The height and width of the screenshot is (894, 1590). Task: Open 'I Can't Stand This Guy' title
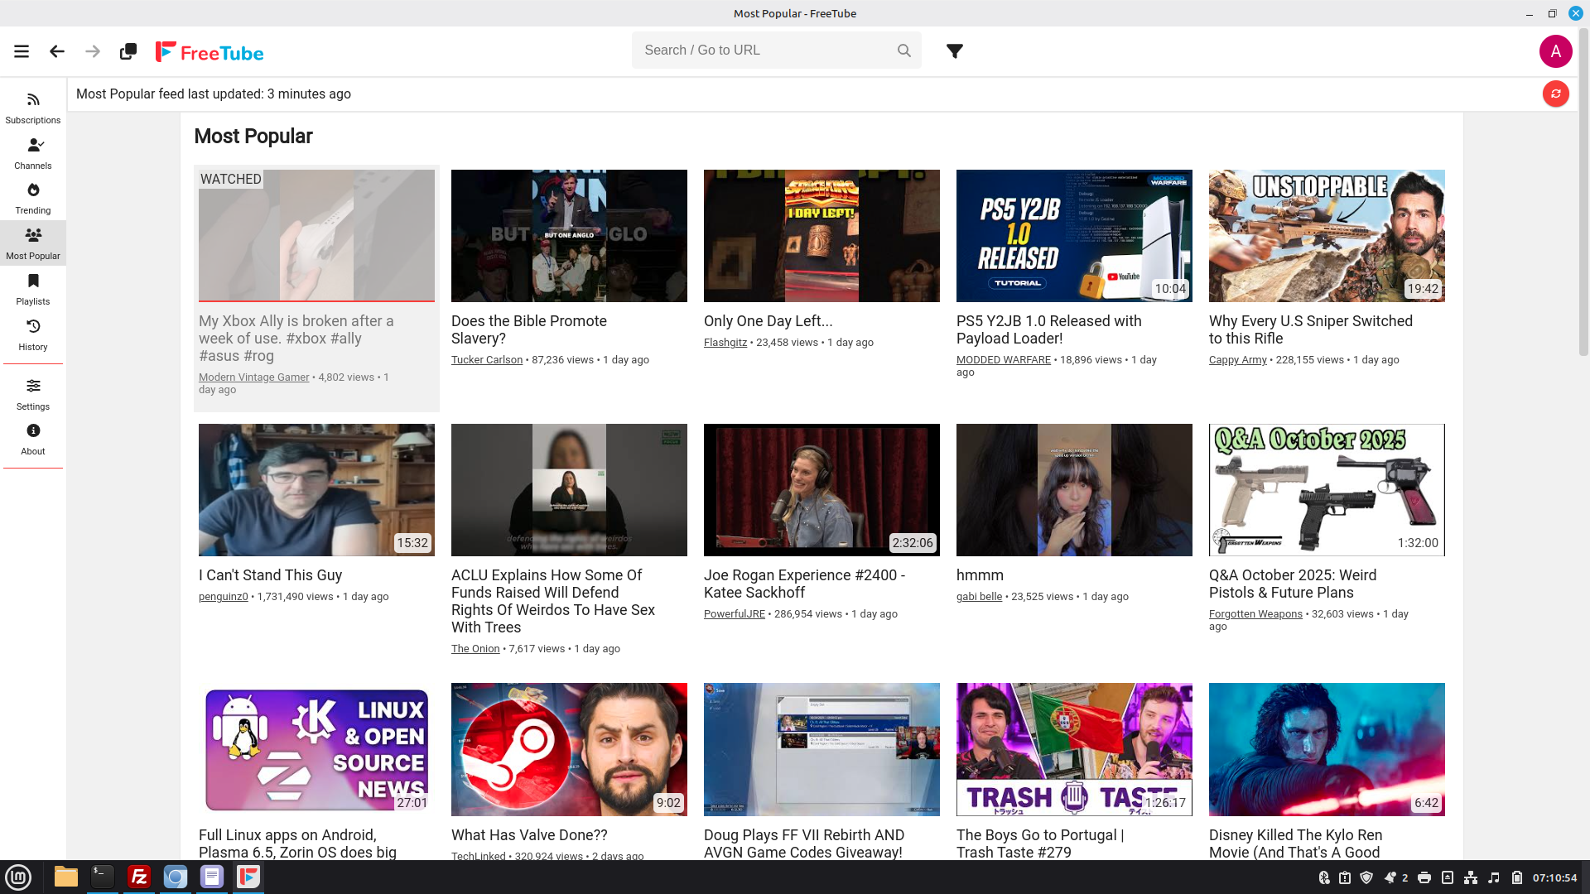pyautogui.click(x=270, y=575)
